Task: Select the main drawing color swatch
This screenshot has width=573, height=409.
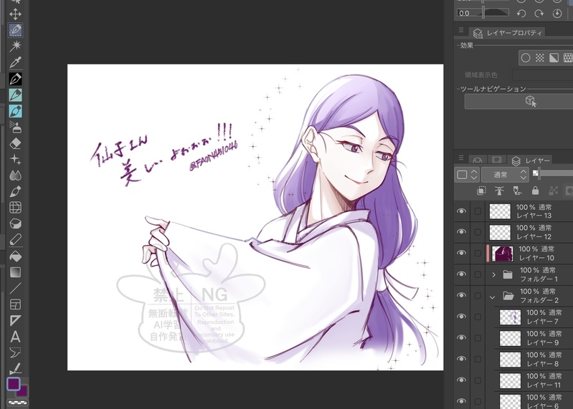Action: click(14, 383)
